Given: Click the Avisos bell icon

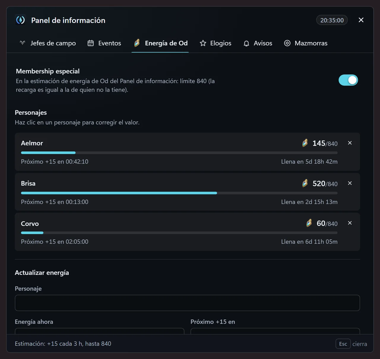Looking at the screenshot, I should click(246, 43).
